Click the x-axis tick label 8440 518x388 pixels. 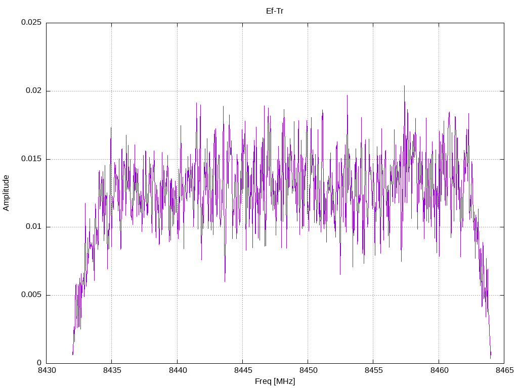point(178,370)
